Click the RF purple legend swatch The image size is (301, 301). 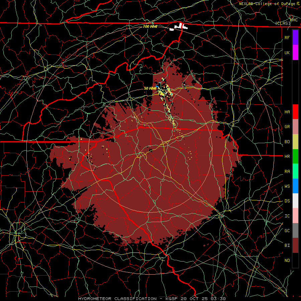pos(295,37)
